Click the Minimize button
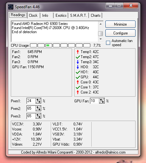Viewport: 146px width, 163px height. click(120, 24)
